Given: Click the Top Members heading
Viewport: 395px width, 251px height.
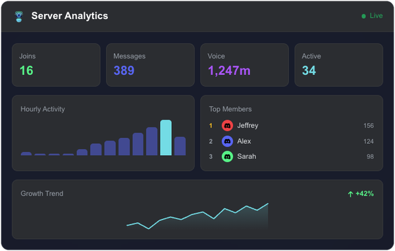Looking at the screenshot, I should [230, 109].
